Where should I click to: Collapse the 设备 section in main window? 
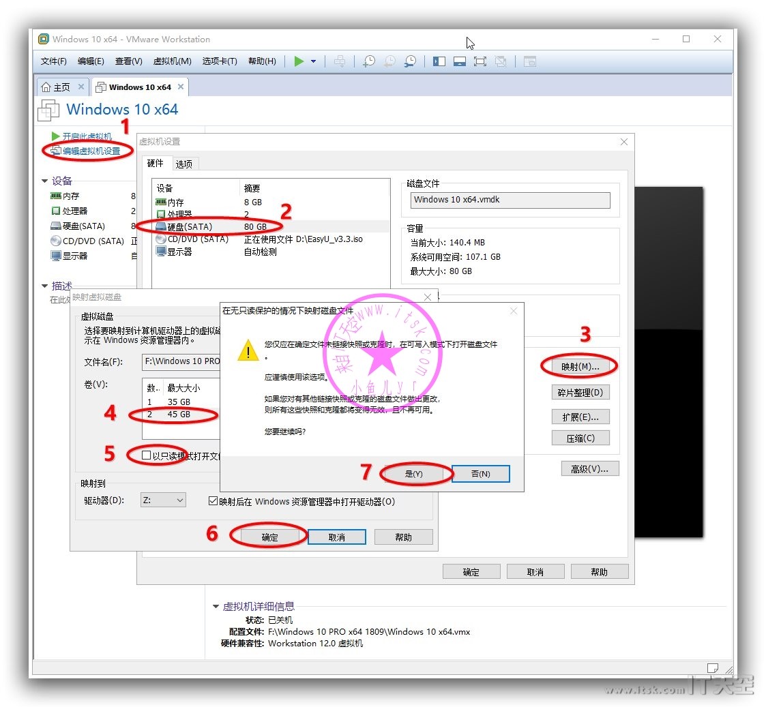click(44, 181)
